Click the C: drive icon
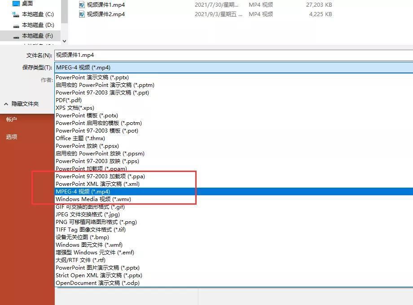Image resolution: width=413 pixels, height=305 pixels. point(16,14)
